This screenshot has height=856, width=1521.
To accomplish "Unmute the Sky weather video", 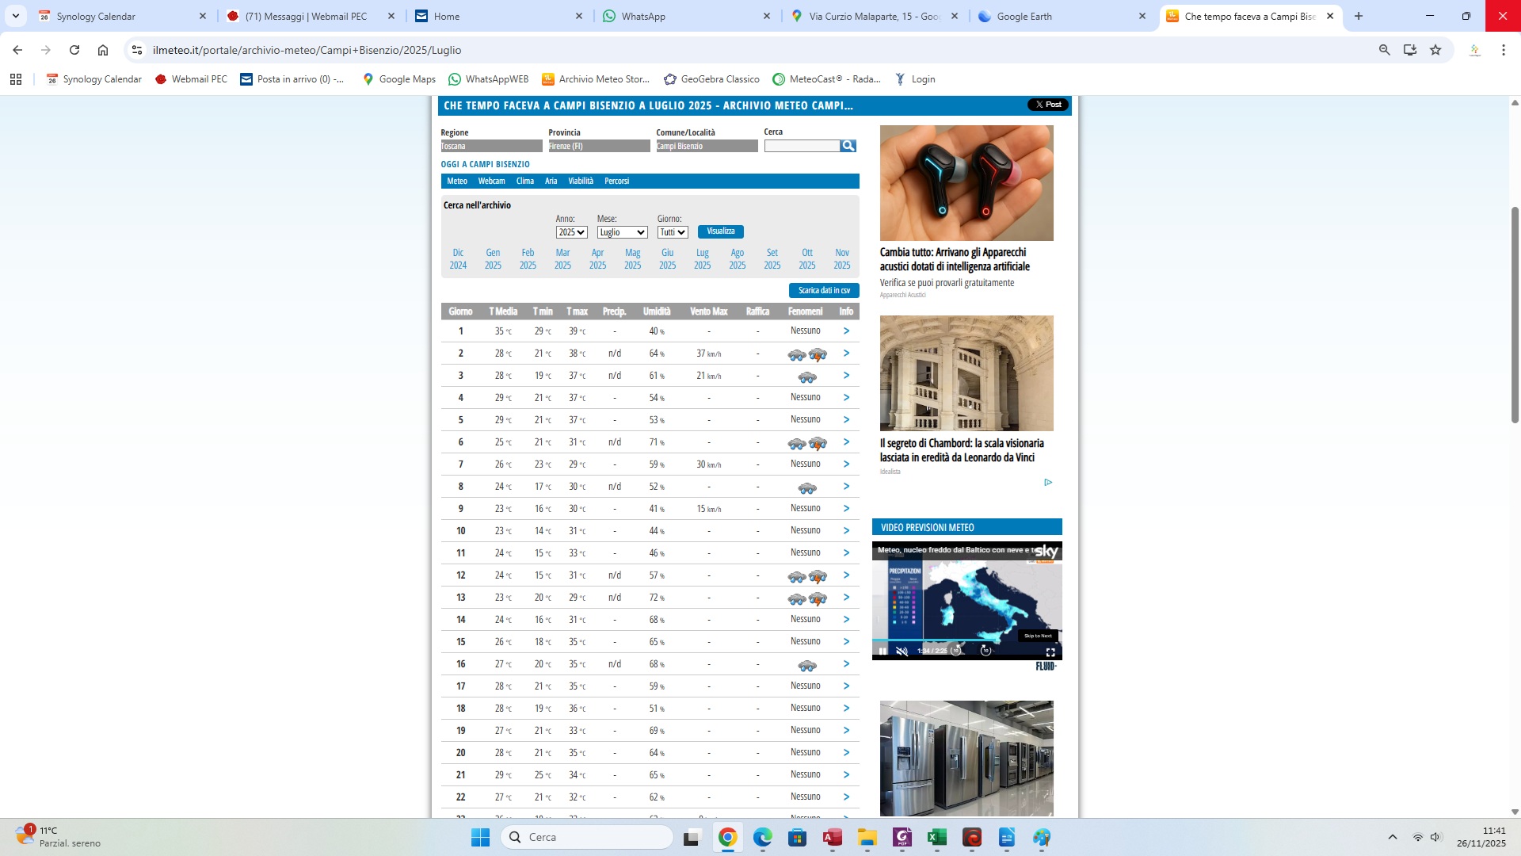I will click(x=902, y=652).
